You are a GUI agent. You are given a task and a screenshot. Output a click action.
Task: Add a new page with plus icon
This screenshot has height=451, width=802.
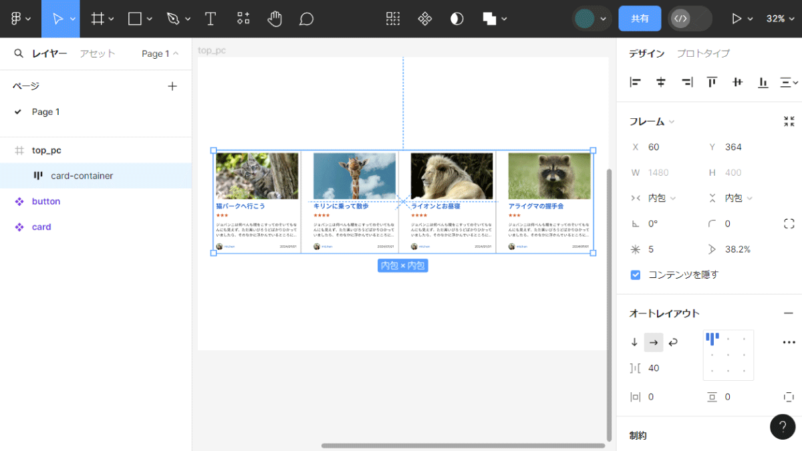[x=172, y=86]
